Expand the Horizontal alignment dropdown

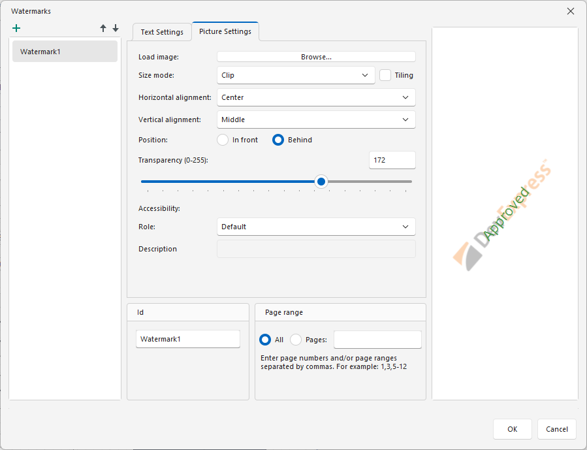[x=316, y=97]
